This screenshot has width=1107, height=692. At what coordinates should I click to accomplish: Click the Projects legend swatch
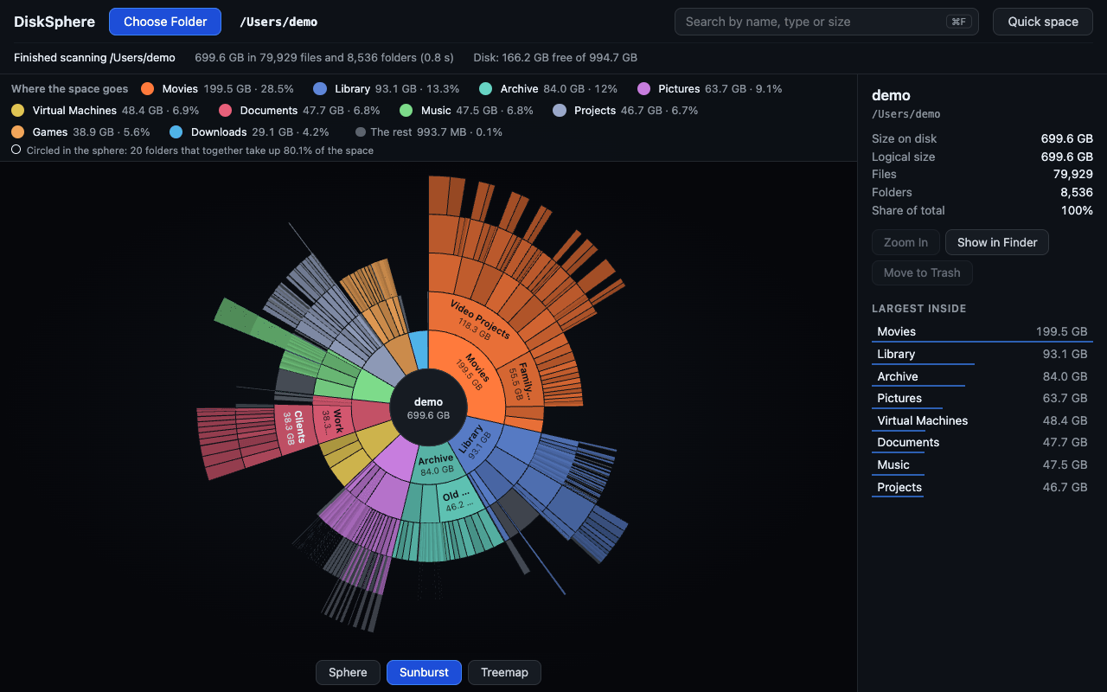(560, 110)
